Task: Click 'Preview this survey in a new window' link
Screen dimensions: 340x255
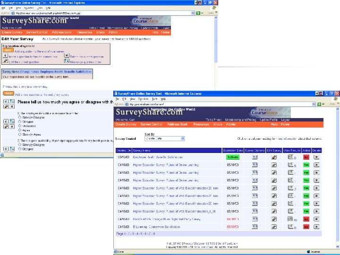Action: pos(25,87)
